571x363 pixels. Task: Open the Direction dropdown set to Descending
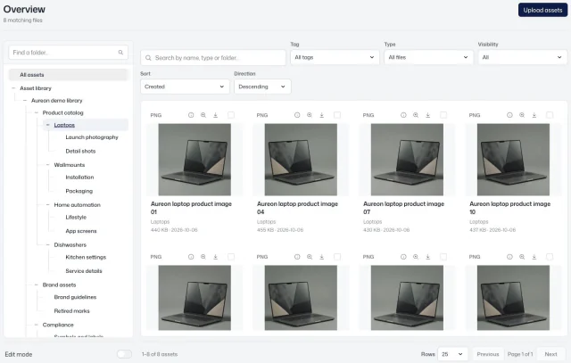[x=262, y=87]
